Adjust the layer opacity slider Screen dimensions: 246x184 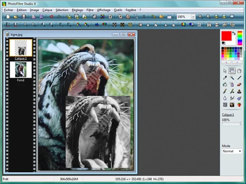(x=232, y=124)
